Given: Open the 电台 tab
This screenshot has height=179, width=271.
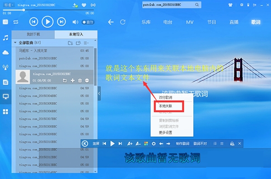Looking at the screenshot, I should (168, 22).
